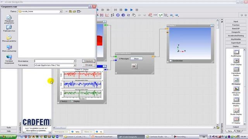Switch to the Menu palette tab

click(230, 131)
